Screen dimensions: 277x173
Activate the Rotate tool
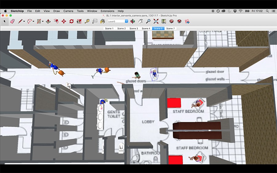71,22
